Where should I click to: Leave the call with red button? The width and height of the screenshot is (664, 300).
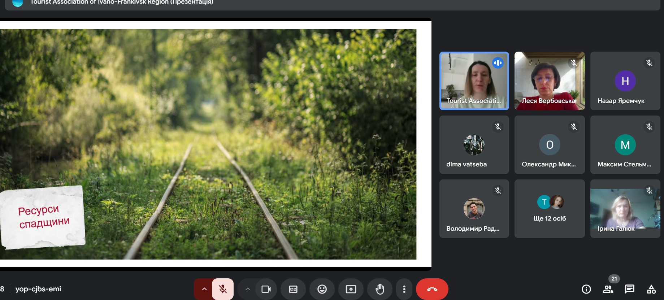click(x=432, y=289)
